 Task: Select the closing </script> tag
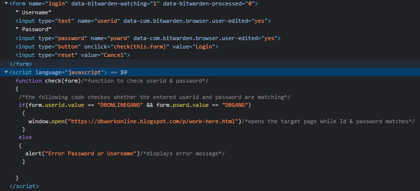click(x=24, y=186)
